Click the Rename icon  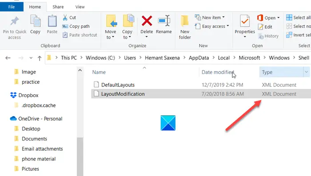point(164,21)
